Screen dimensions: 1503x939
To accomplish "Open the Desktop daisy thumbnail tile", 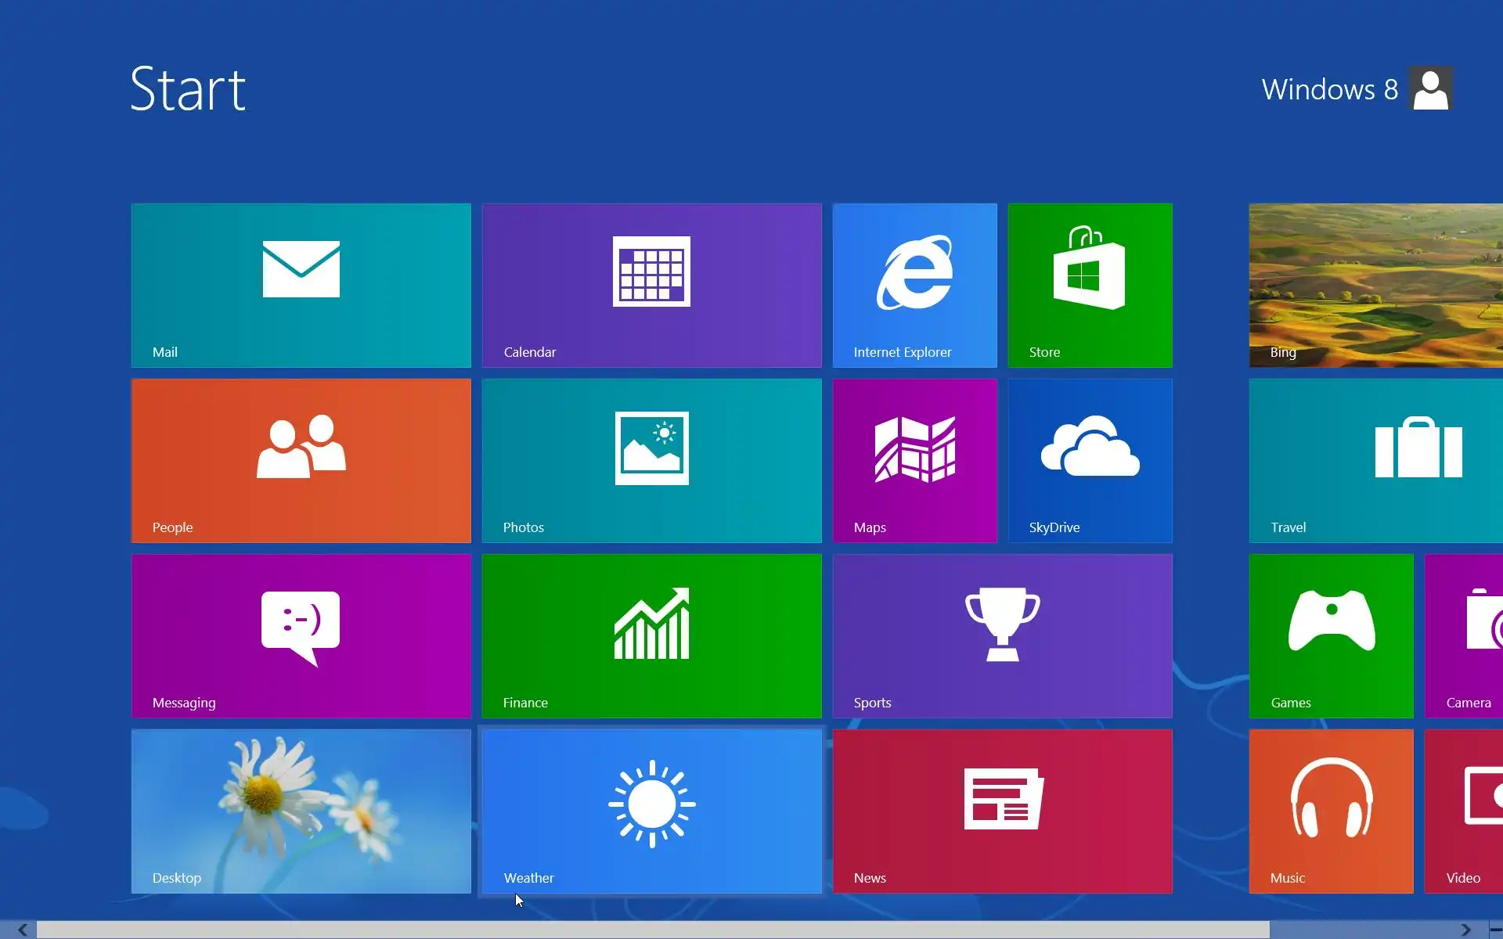I will click(301, 811).
